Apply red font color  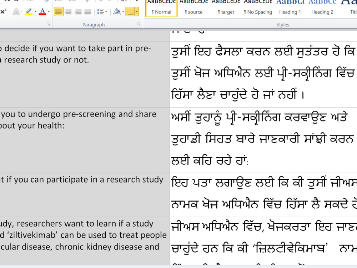(x=42, y=11)
